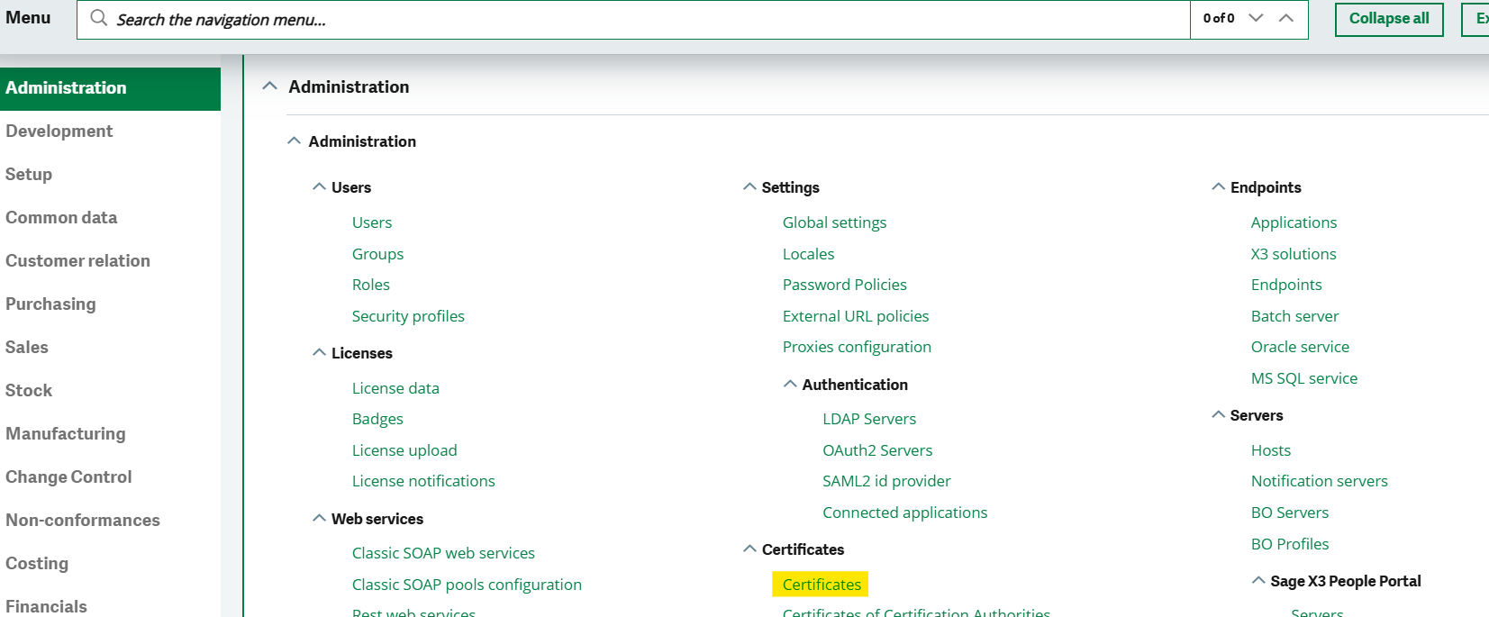Focus the navigation menu search field
The image size is (1489, 617).
click(631, 20)
